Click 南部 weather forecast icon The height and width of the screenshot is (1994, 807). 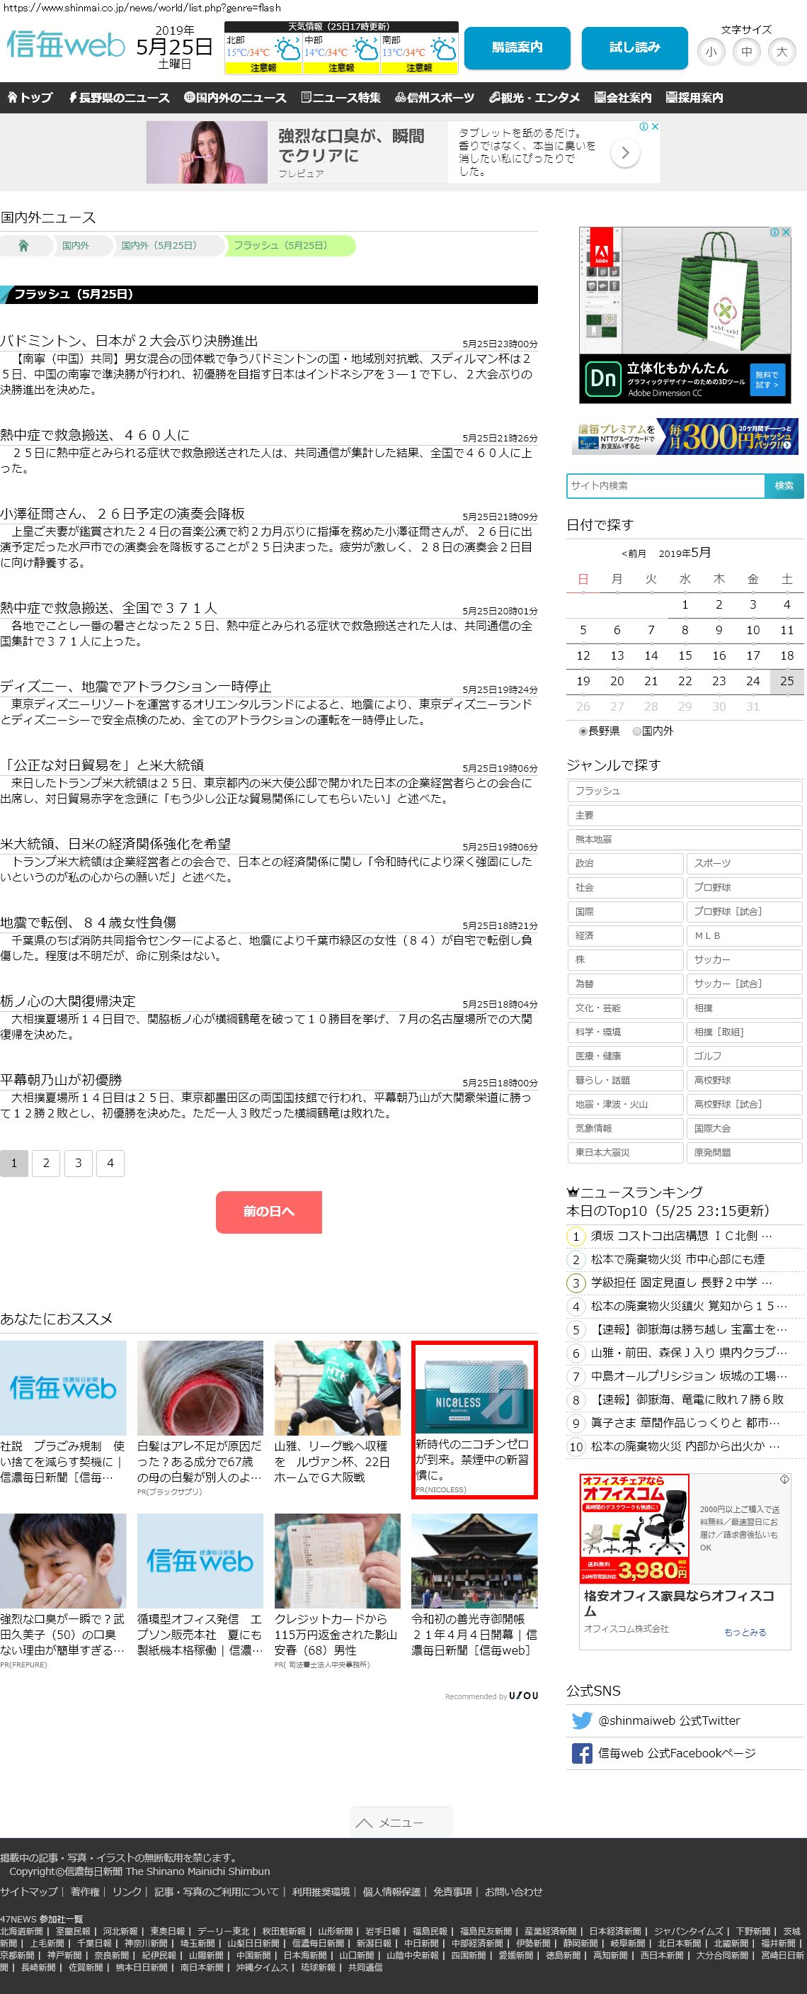pyautogui.click(x=444, y=50)
